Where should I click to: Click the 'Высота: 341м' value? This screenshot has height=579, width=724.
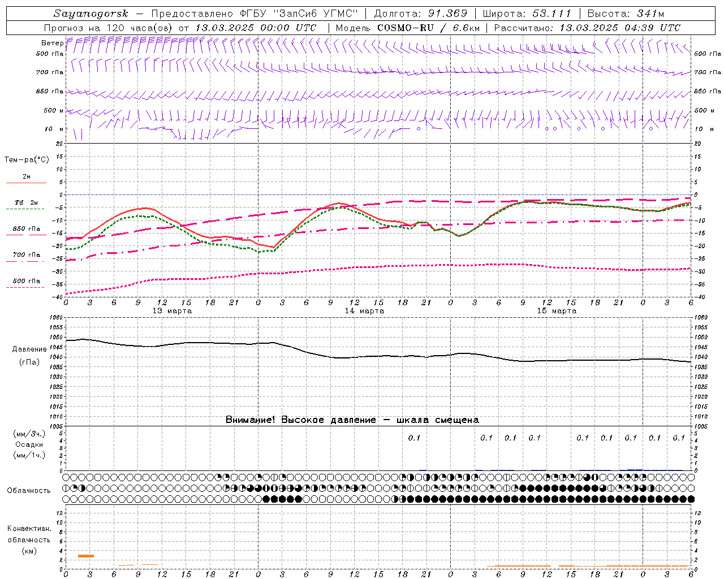coord(626,14)
